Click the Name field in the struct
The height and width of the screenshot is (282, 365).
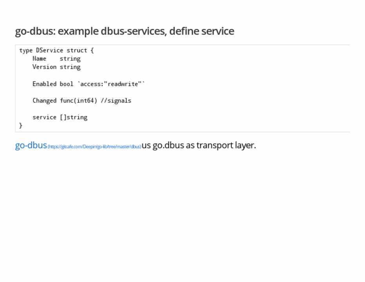click(39, 59)
